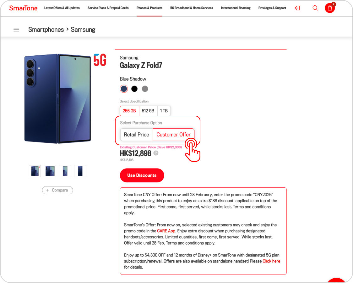Open the Service Plans & Prepaid Cards menu
The width and height of the screenshot is (353, 283).
click(108, 8)
